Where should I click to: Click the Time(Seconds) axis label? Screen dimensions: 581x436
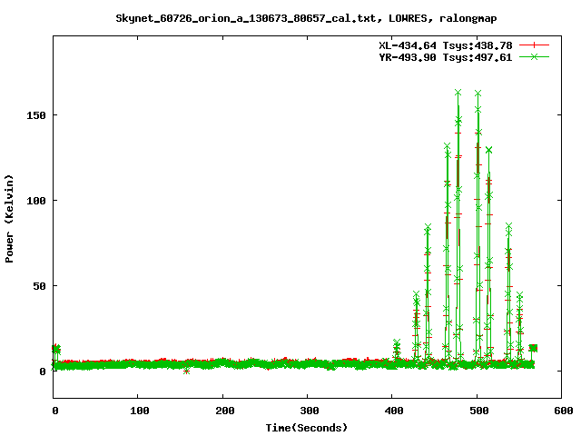(x=307, y=428)
